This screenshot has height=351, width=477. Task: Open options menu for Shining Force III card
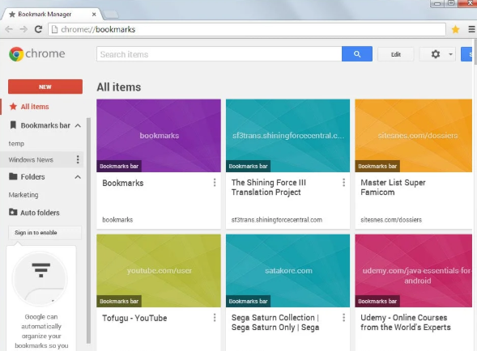point(343,182)
